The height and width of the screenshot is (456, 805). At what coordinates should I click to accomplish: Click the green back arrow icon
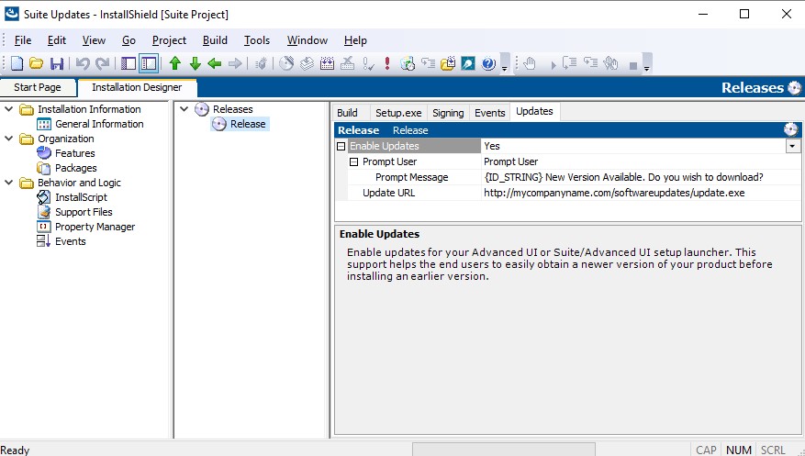click(215, 63)
